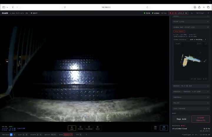Open the 'pick a recording' dropdown
The width and height of the screenshot is (212, 137).
[197, 40]
